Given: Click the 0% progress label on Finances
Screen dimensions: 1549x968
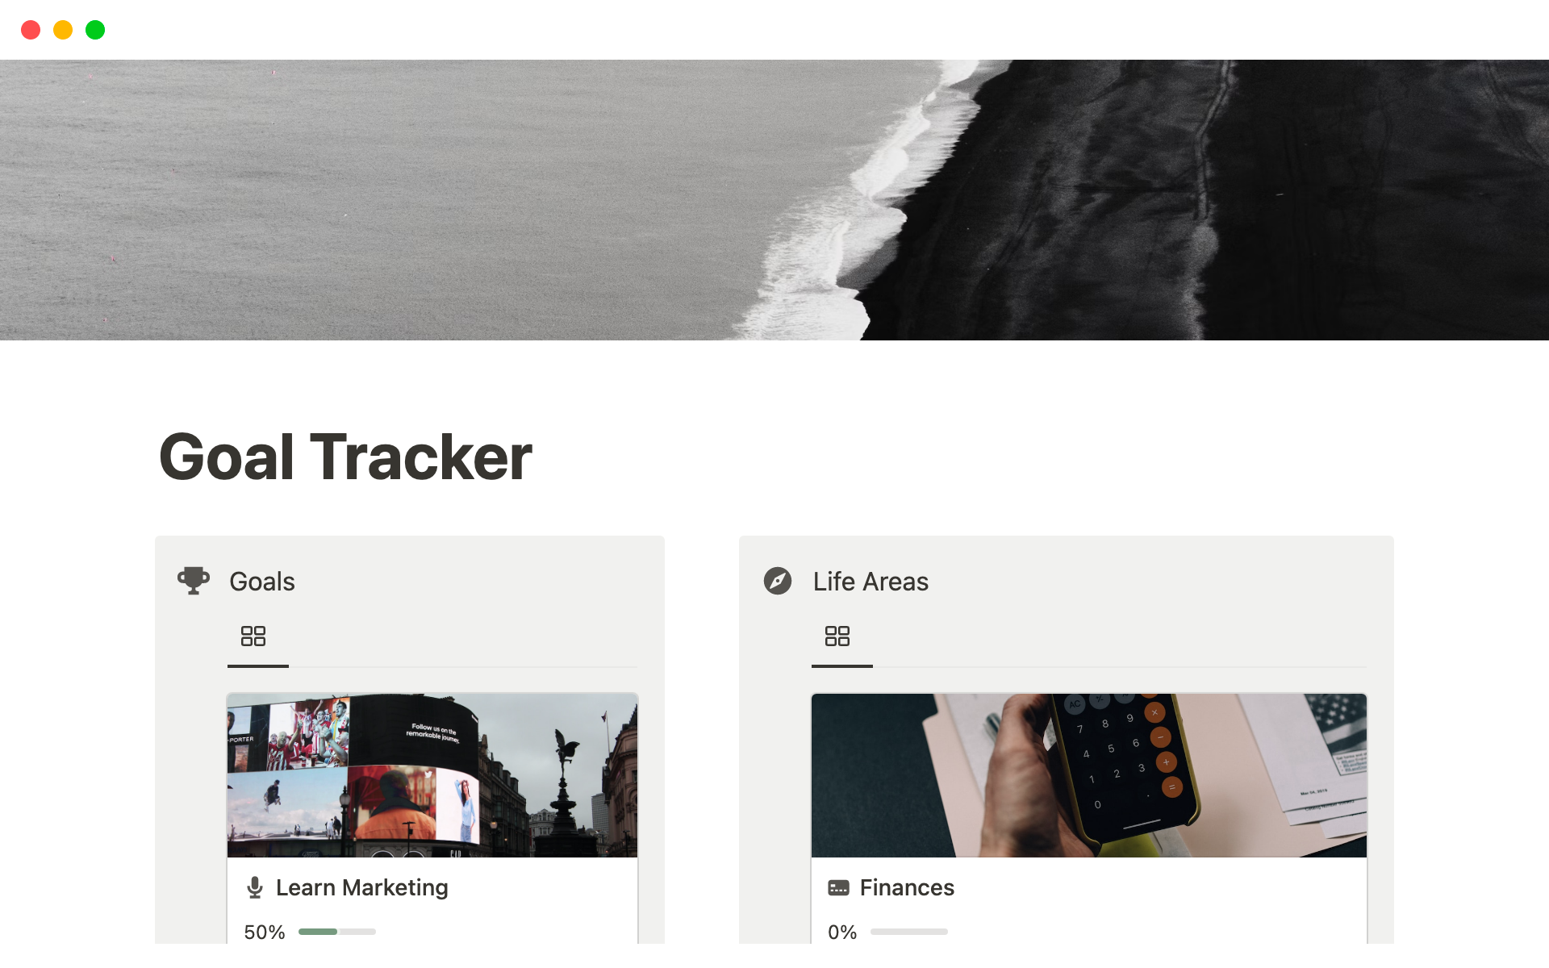Looking at the screenshot, I should coord(842,933).
